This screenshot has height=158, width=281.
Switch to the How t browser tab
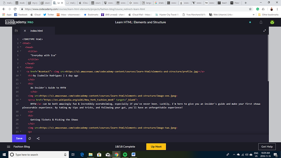tap(235, 3)
